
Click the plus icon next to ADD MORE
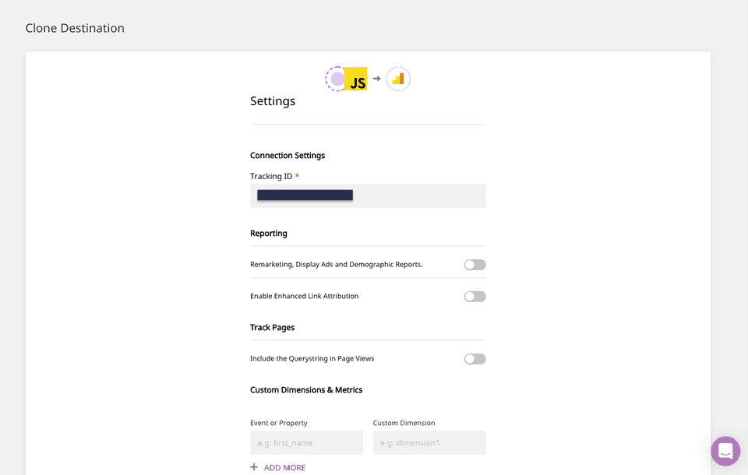pyautogui.click(x=253, y=466)
